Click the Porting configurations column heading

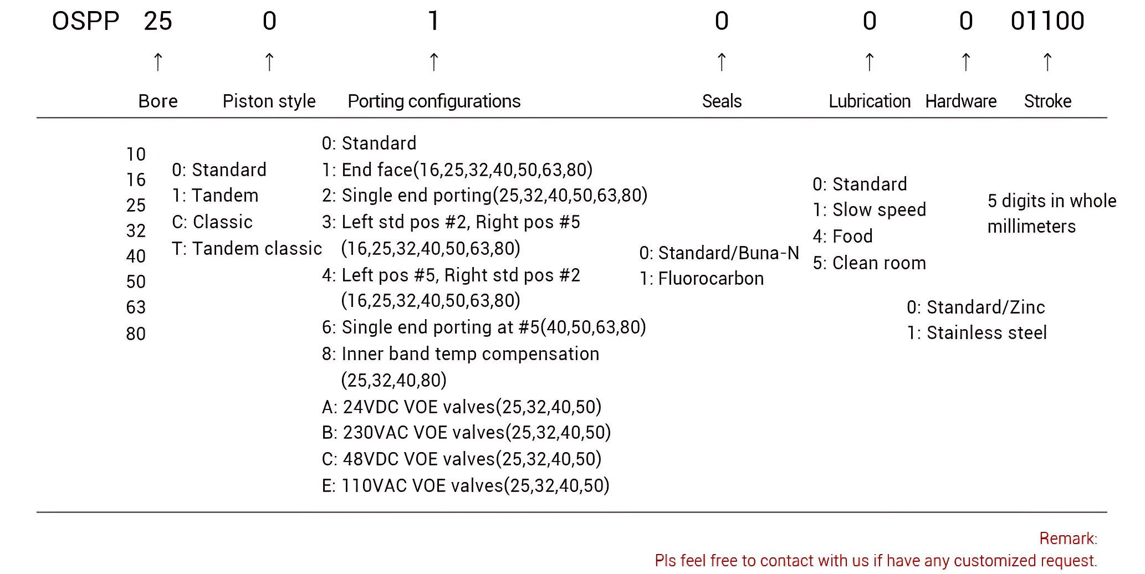[434, 101]
